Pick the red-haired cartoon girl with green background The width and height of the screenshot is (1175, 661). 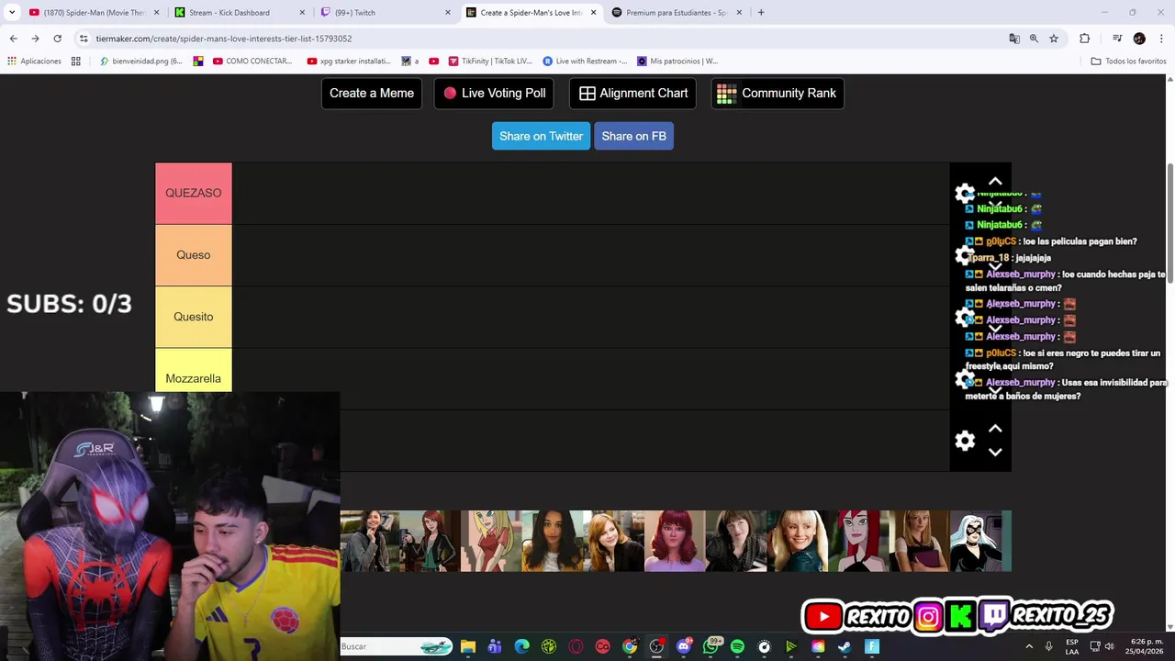(x=858, y=541)
